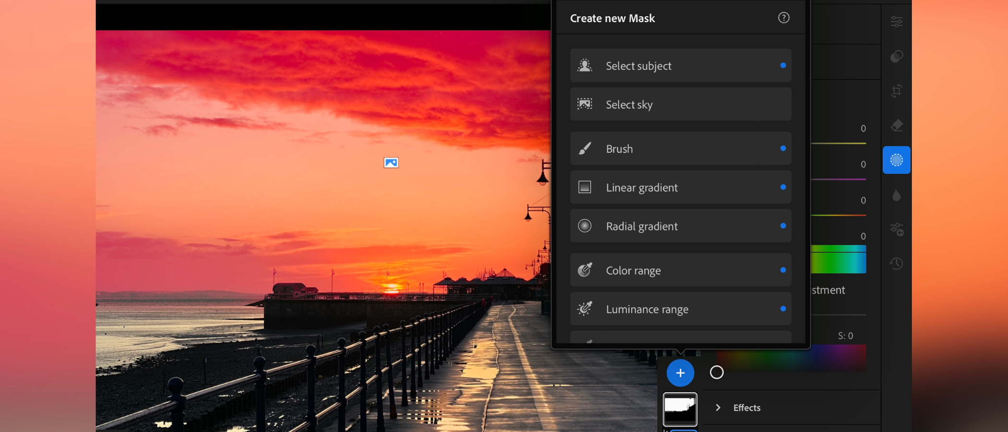
Task: Open the version history clock icon
Action: click(x=897, y=264)
